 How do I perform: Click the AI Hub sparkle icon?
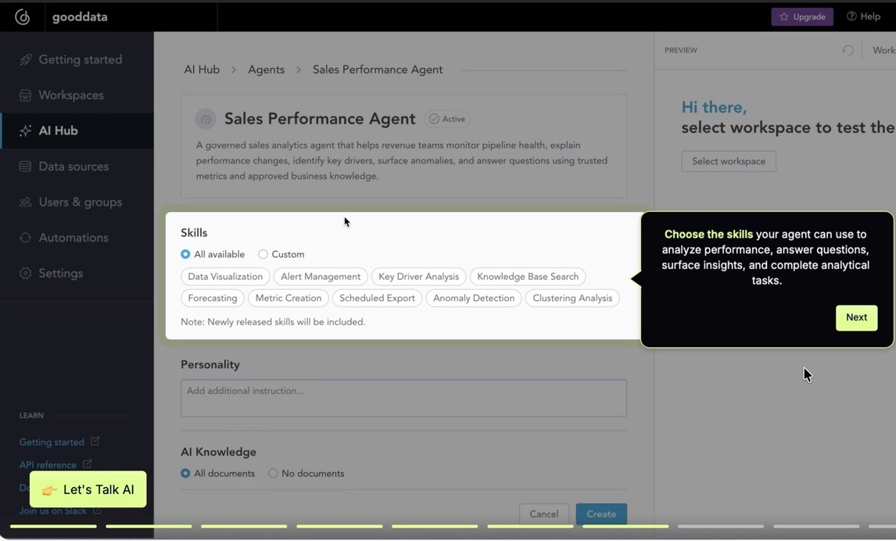click(25, 131)
